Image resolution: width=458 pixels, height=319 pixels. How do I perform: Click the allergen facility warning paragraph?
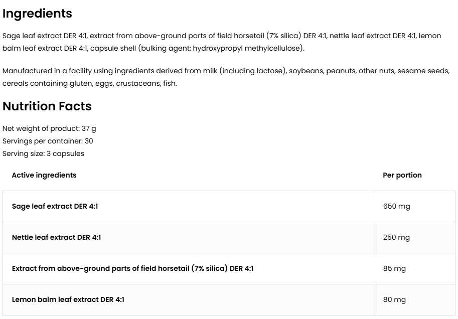226,71
